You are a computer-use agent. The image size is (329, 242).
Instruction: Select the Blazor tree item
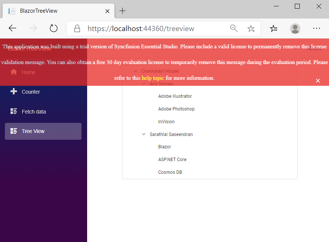pos(164,146)
